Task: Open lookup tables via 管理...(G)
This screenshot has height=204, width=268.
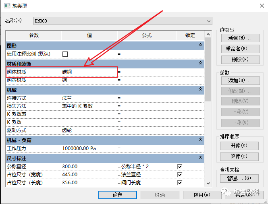Action: pos(239,178)
